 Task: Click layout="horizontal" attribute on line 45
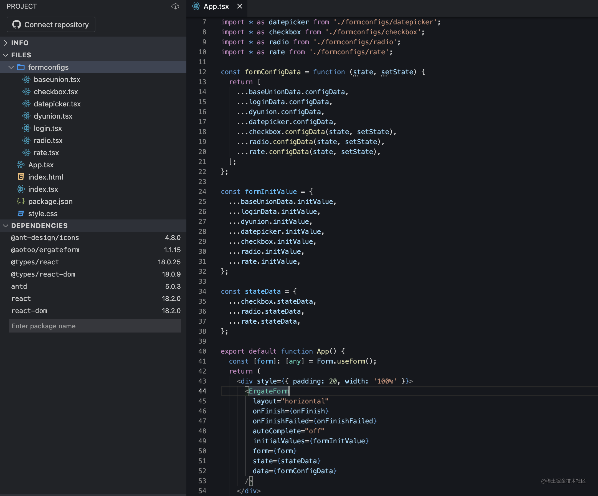click(291, 401)
